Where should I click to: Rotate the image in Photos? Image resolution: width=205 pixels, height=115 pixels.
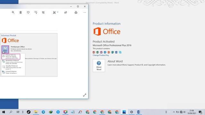tap(36, 12)
